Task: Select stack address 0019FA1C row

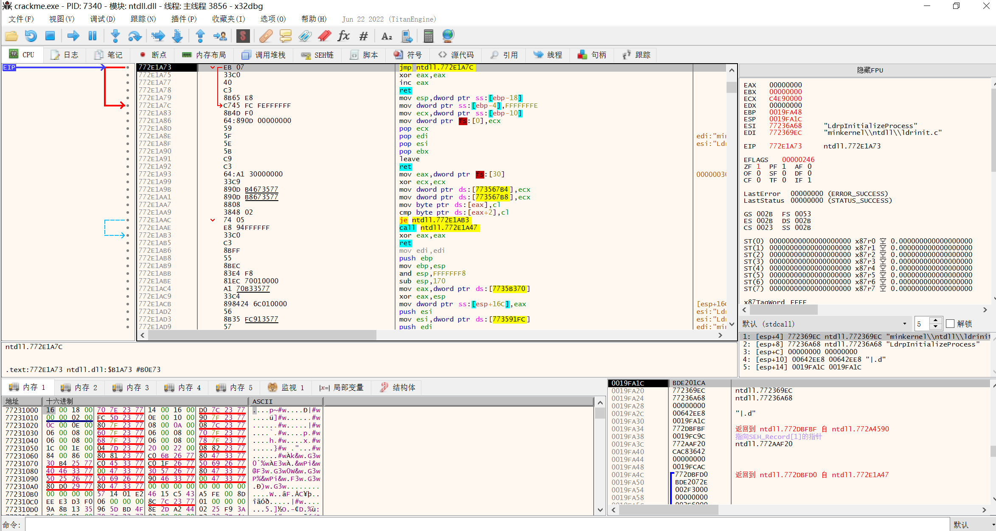Action: pos(800,383)
